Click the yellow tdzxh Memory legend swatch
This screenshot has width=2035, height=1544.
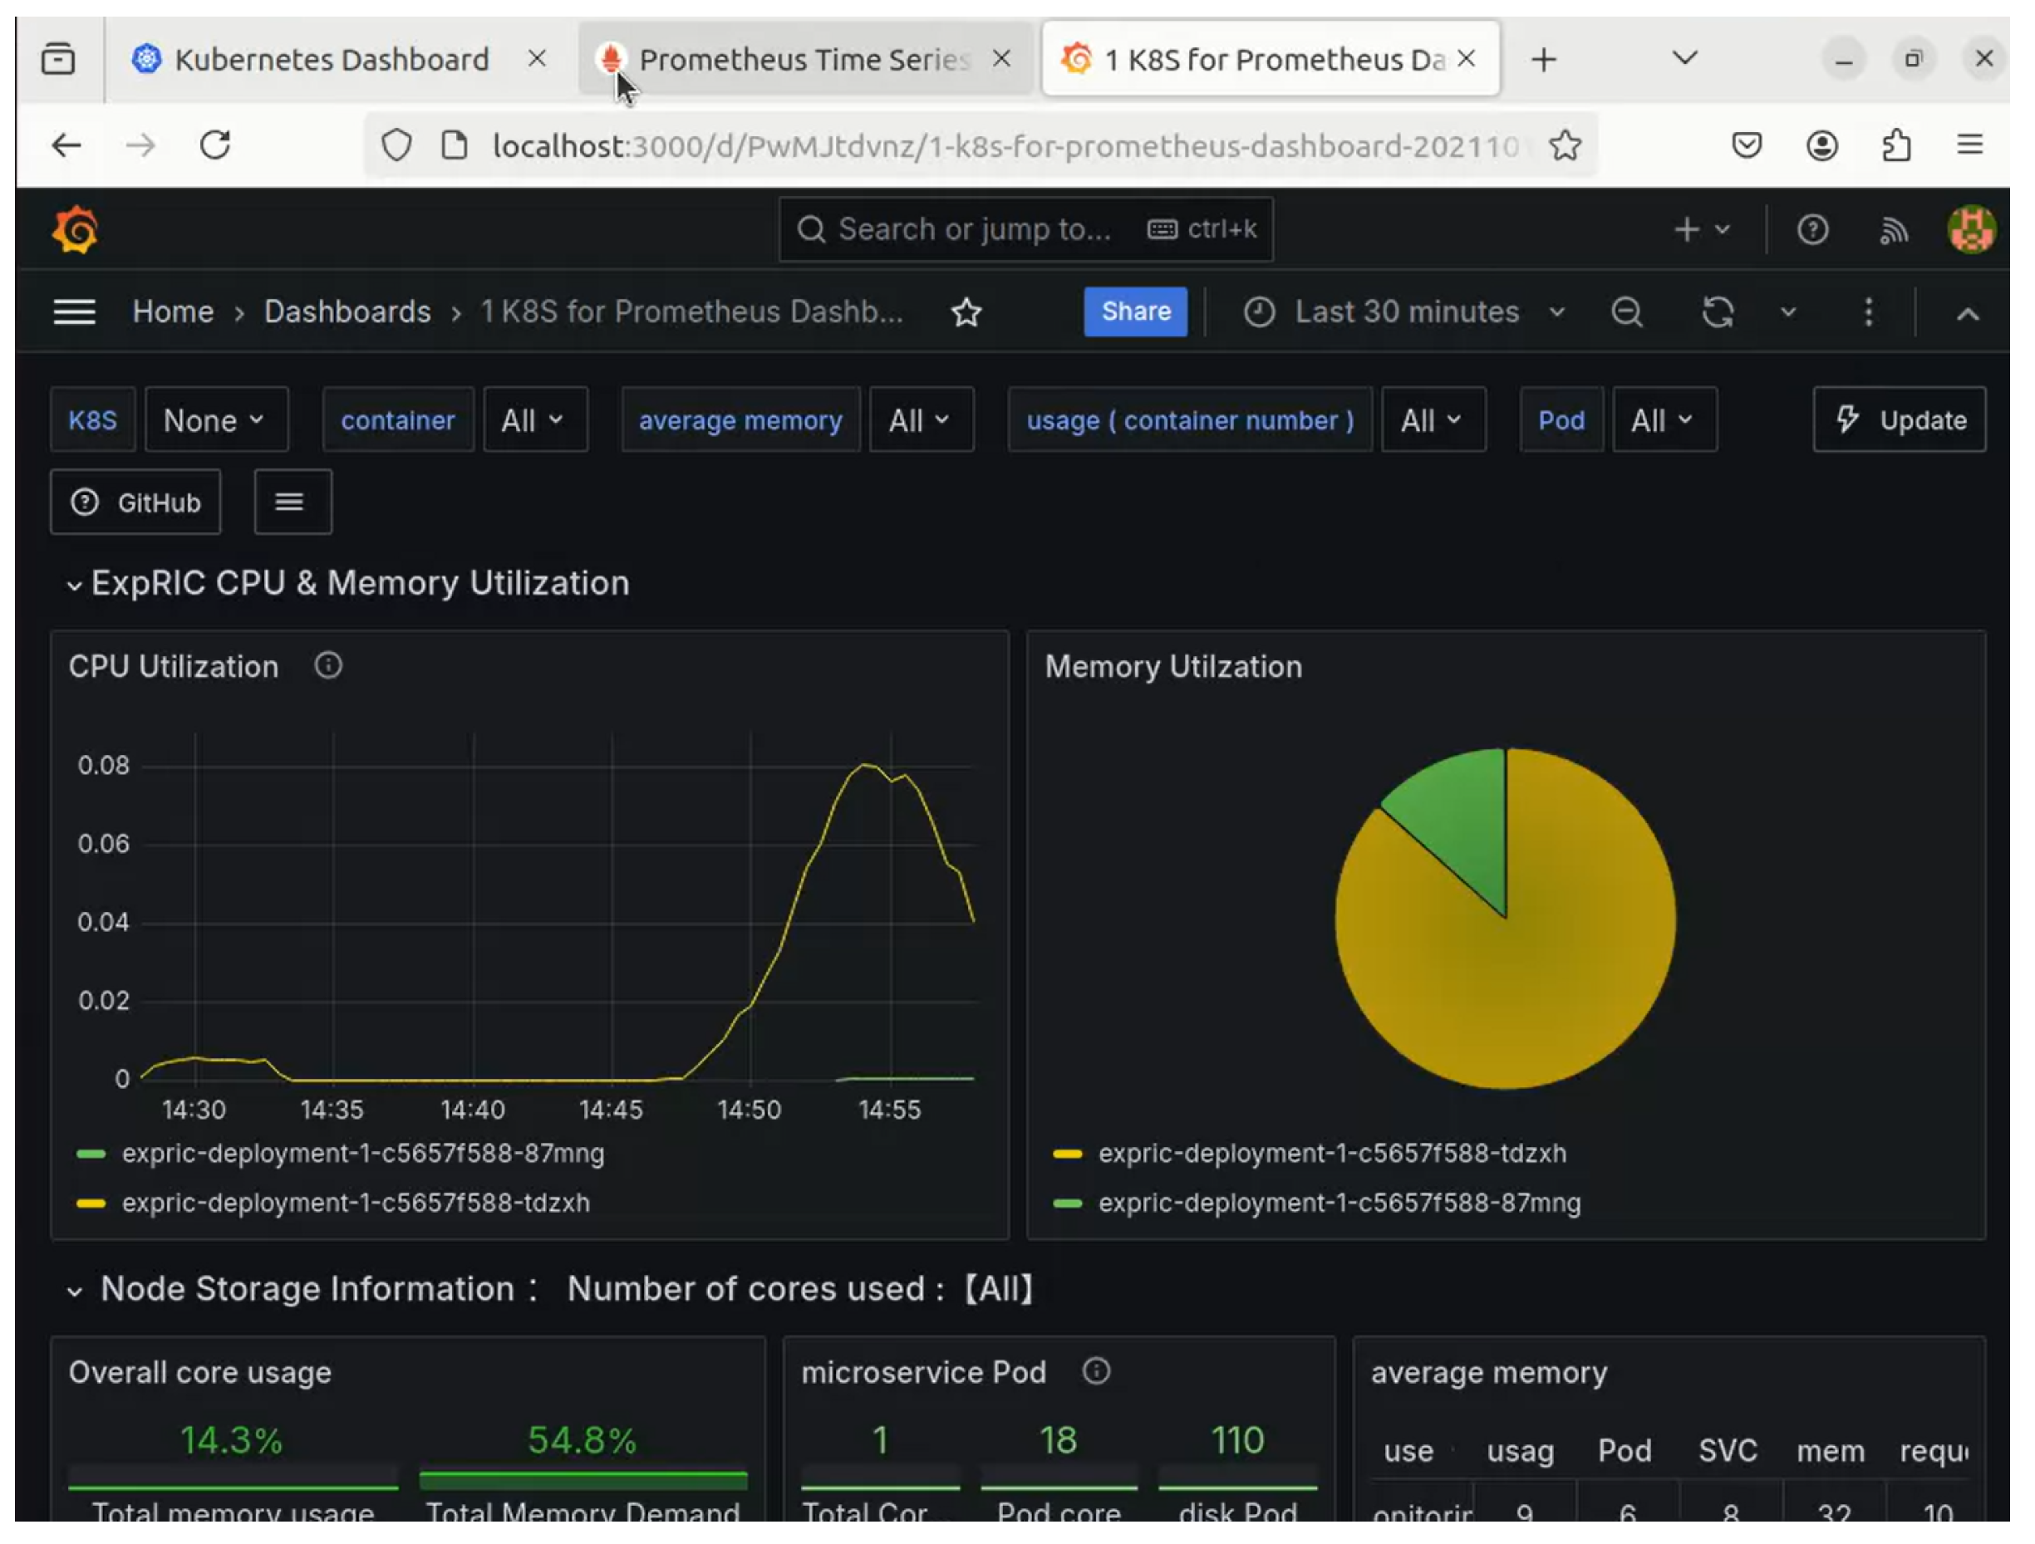1067,1154
